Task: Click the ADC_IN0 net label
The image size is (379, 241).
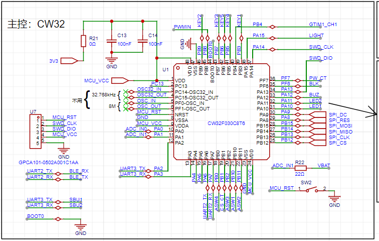Action: coord(136,129)
